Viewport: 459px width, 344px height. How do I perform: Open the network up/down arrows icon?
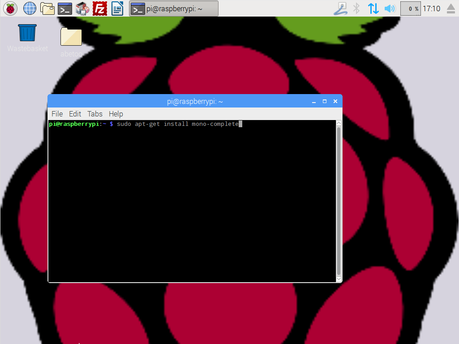[373, 9]
